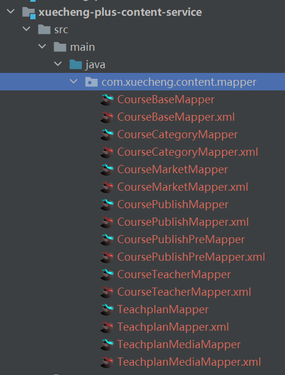
Task: Click the TeachplanMapper blue mapper icon
Action: click(x=107, y=310)
